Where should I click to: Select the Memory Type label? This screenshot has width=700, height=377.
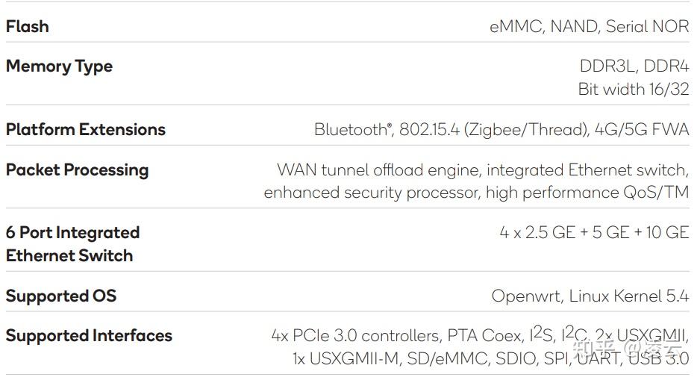59,66
